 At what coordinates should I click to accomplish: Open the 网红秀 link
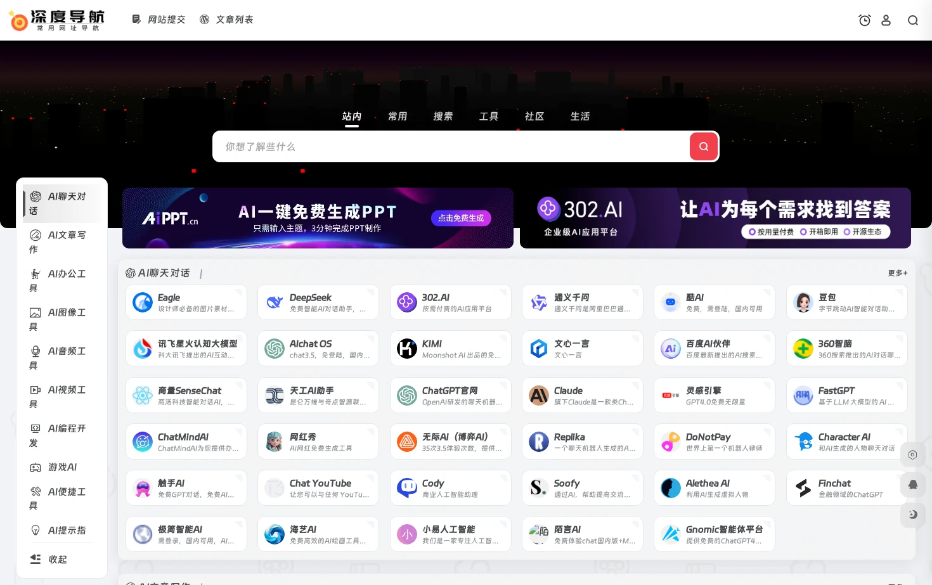click(x=318, y=442)
